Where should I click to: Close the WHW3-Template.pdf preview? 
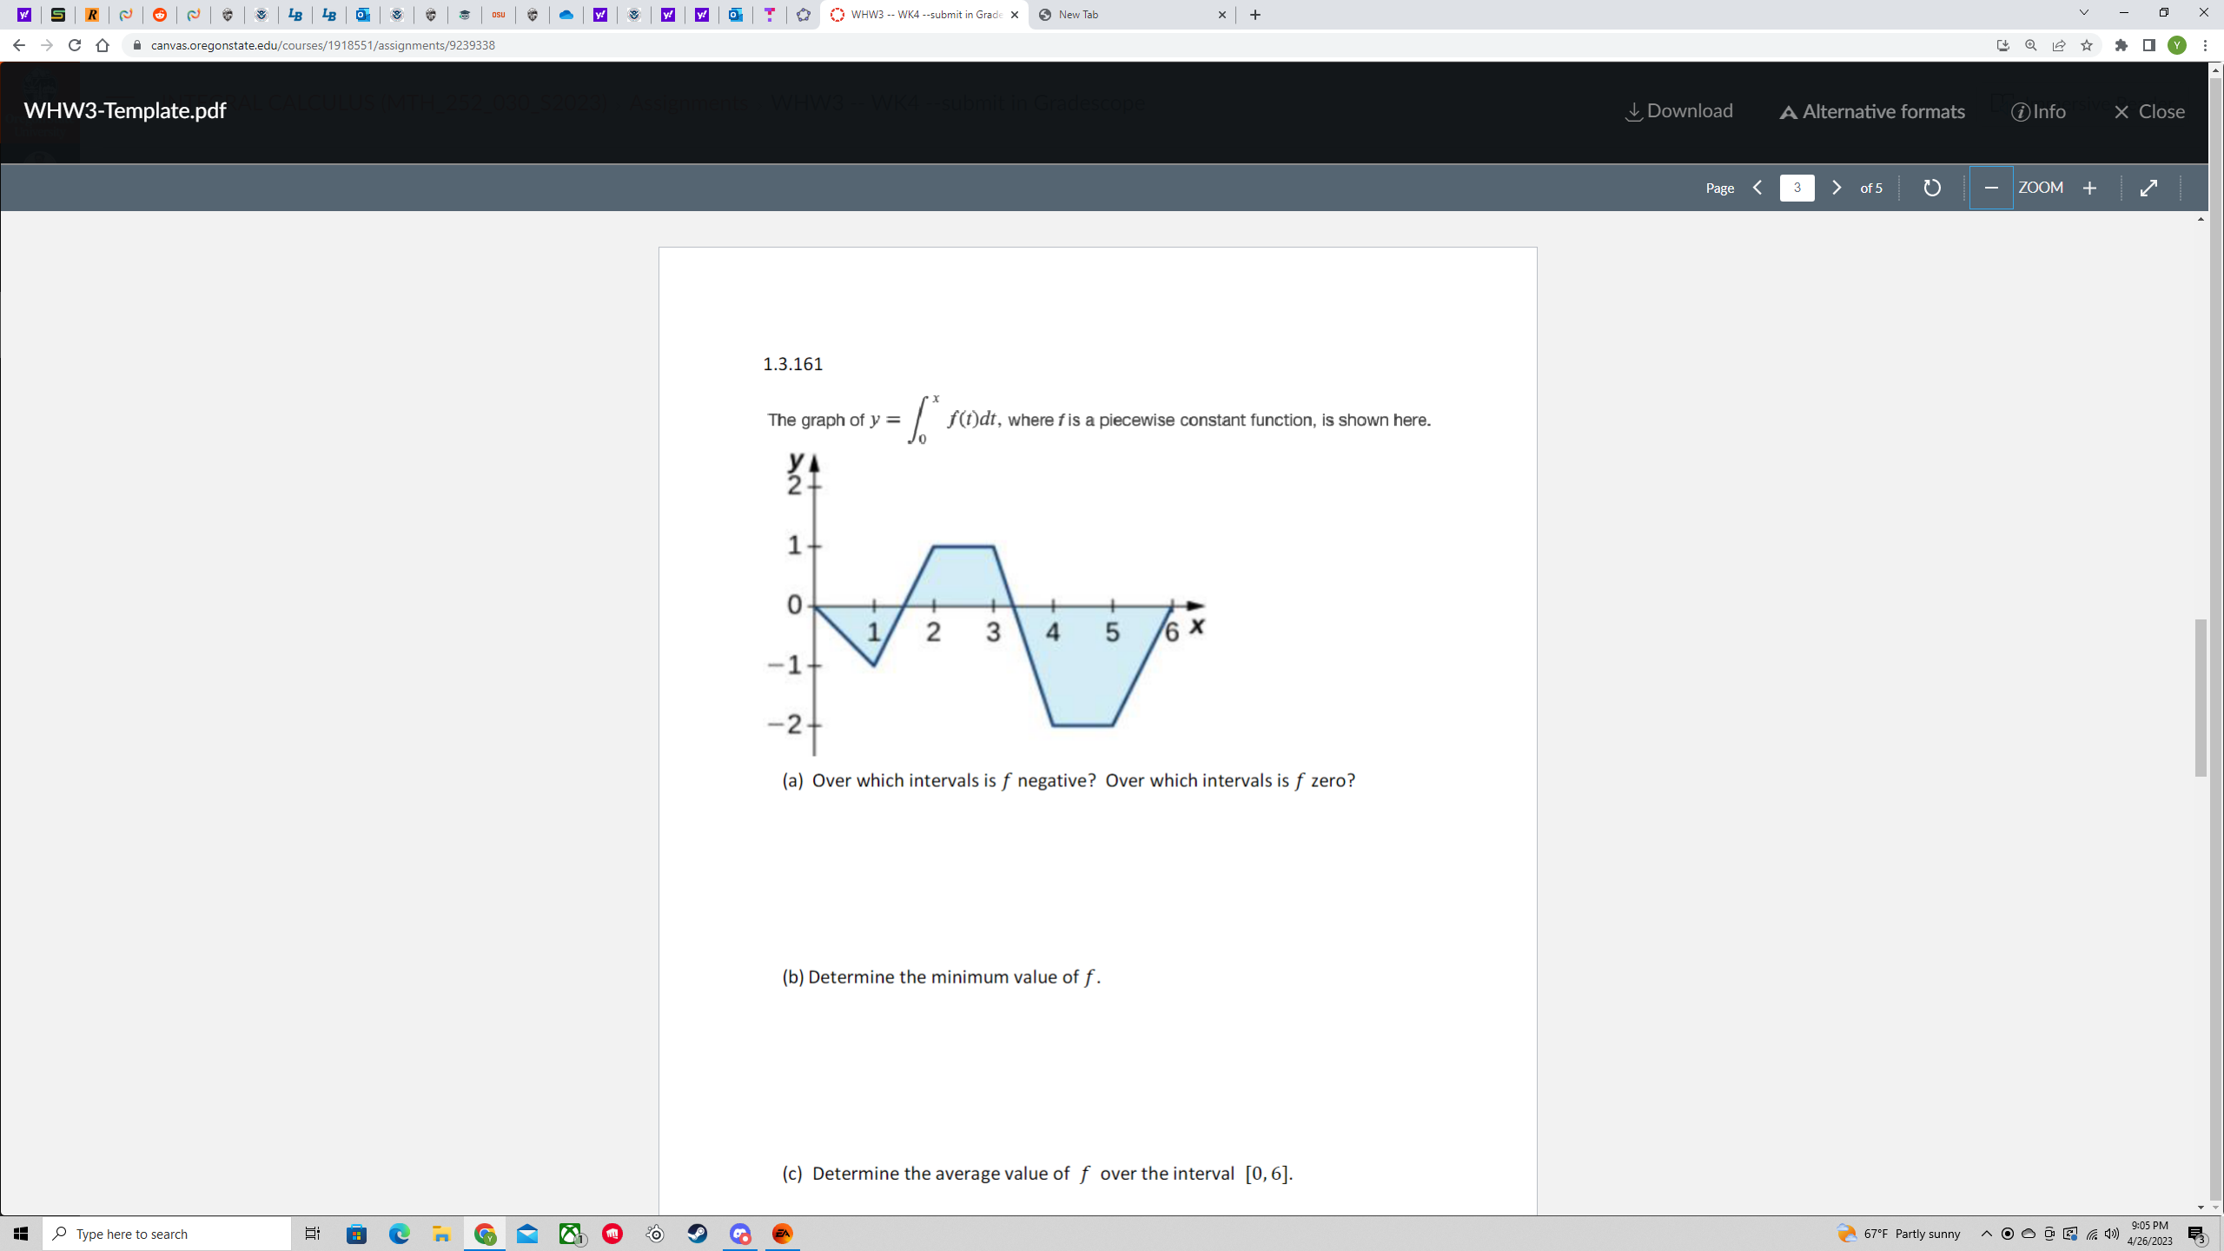[x=2149, y=111]
